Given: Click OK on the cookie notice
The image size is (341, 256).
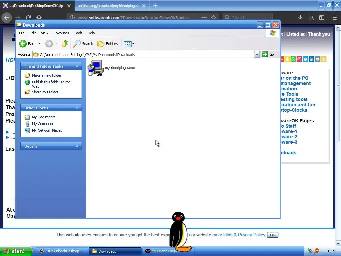Looking at the screenshot, I should [x=272, y=235].
